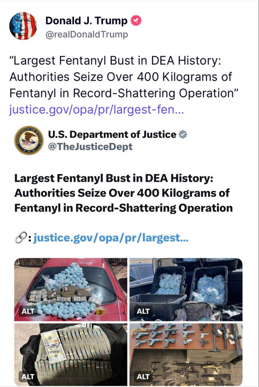Show ALT text on firearms photo
This screenshot has height=387, width=259.
pyautogui.click(x=143, y=376)
